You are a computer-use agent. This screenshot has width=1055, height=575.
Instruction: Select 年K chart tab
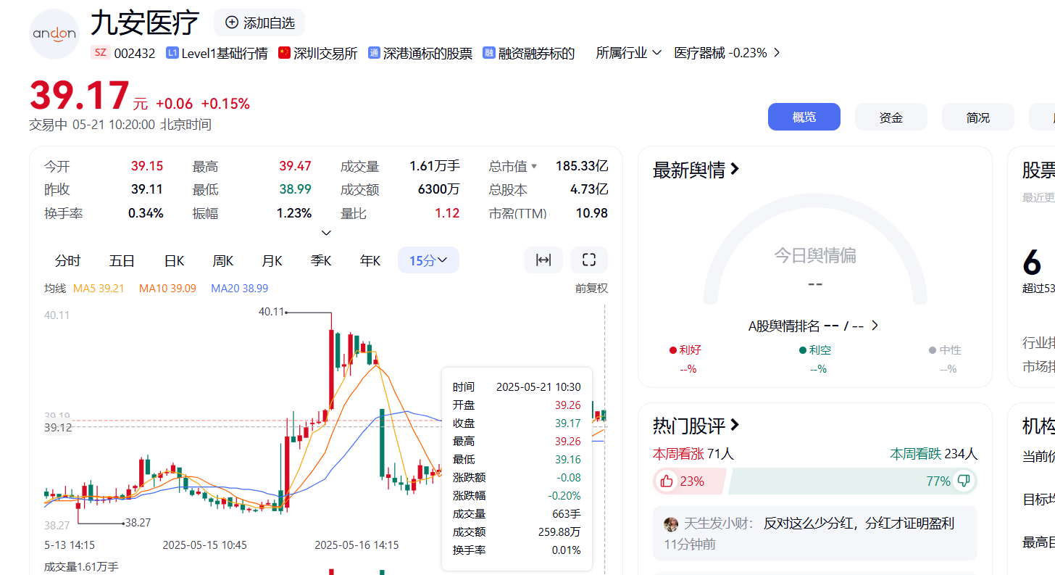coord(370,260)
